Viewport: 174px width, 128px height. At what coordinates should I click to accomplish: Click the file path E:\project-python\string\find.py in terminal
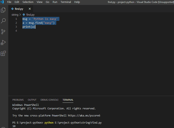pyautogui.click(x=78, y=123)
